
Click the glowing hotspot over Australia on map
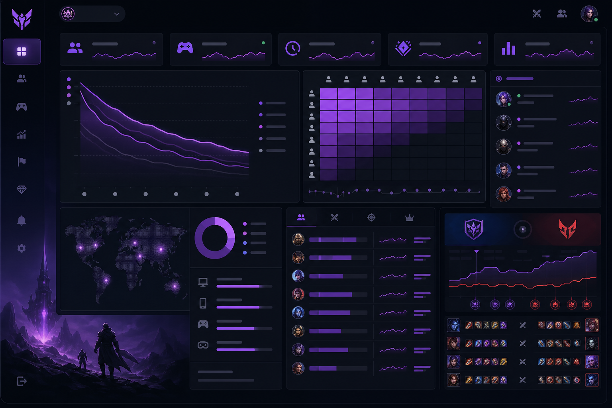(x=175, y=286)
